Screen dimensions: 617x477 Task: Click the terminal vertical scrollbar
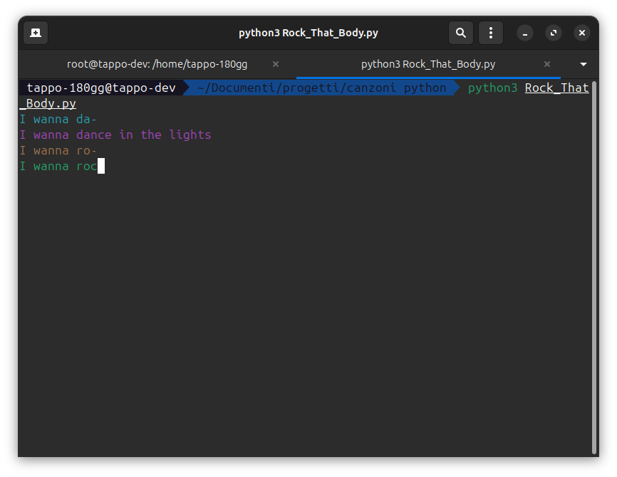tap(594, 268)
